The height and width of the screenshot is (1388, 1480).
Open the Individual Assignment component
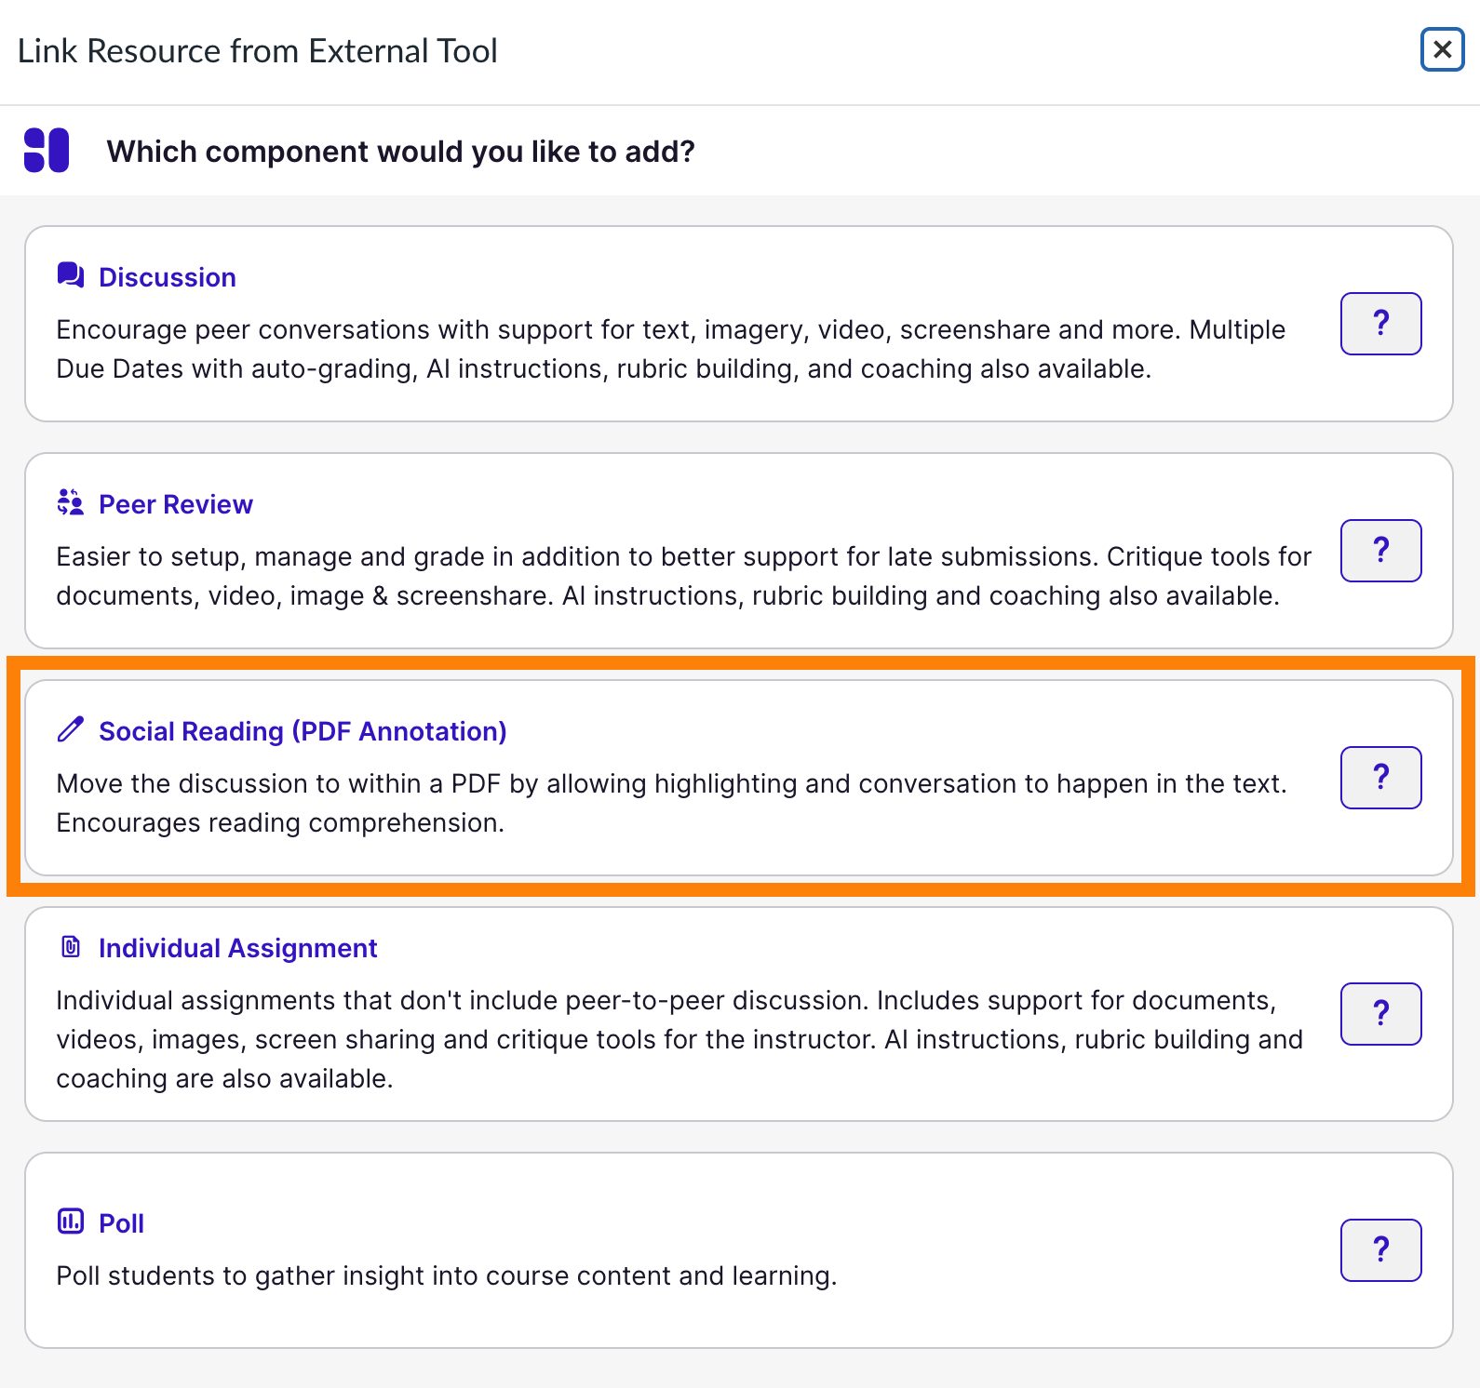(237, 948)
